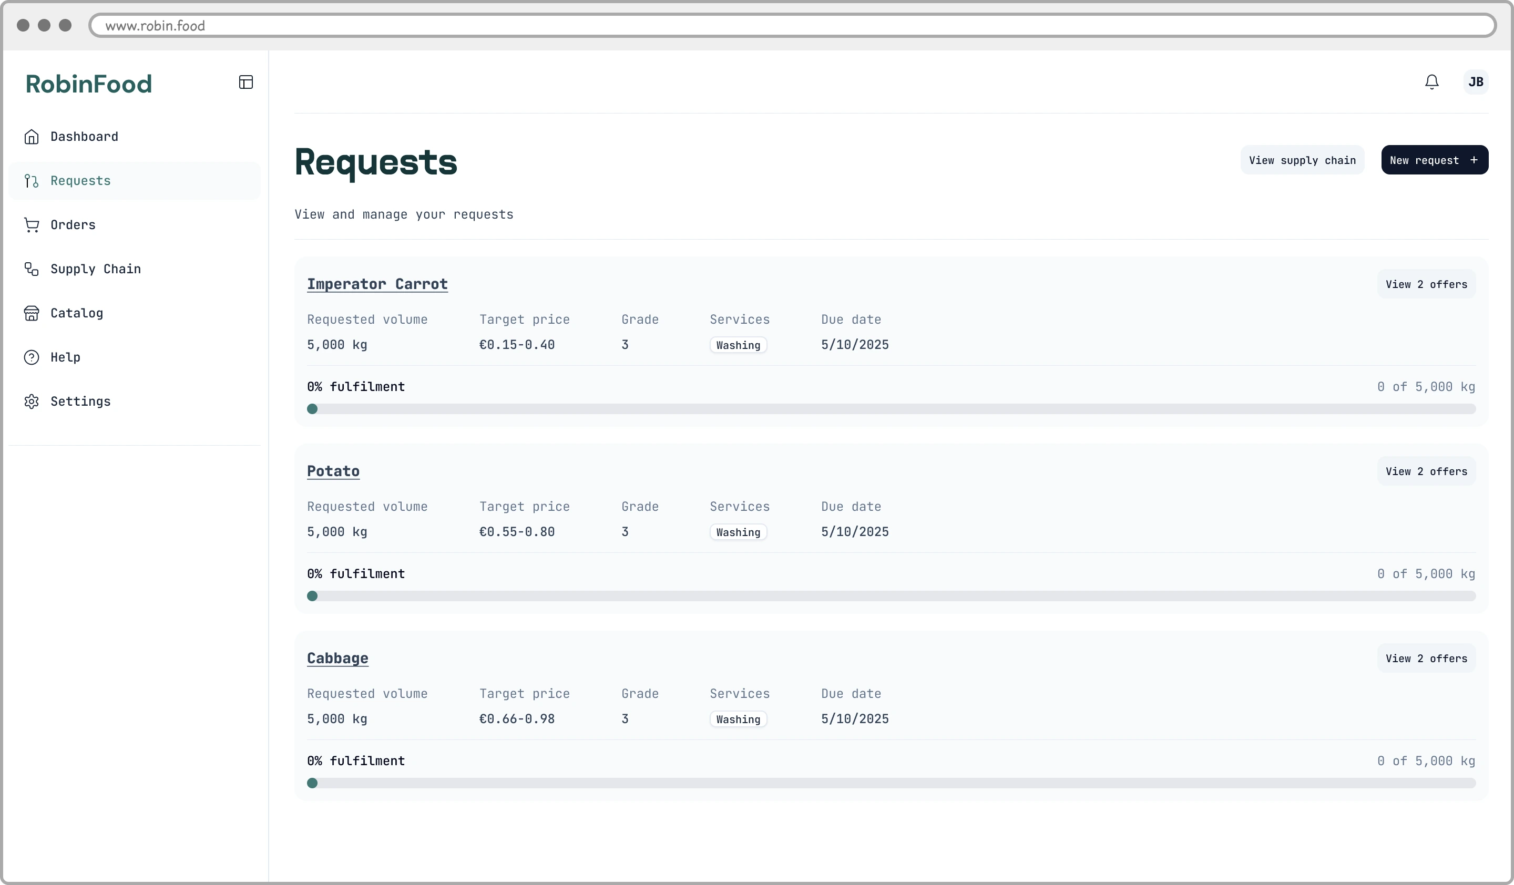
Task: View 2 offers for Imperator Carrot
Action: point(1426,284)
